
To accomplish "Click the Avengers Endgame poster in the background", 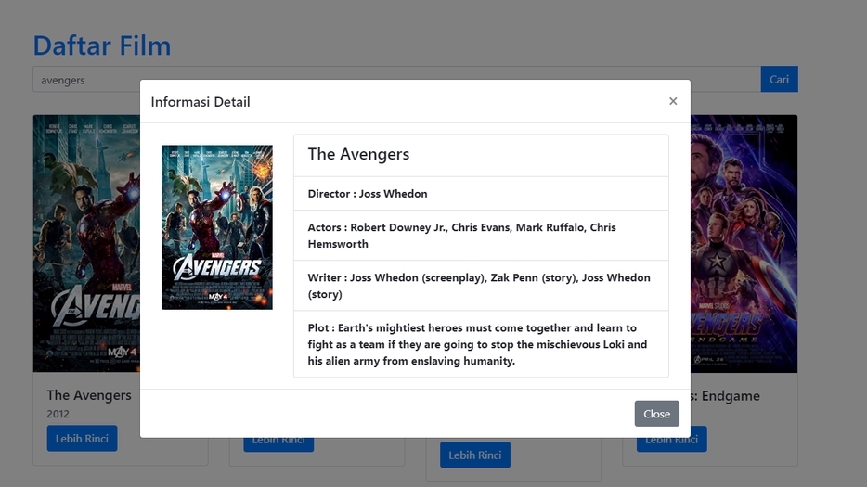I will pyautogui.click(x=744, y=244).
